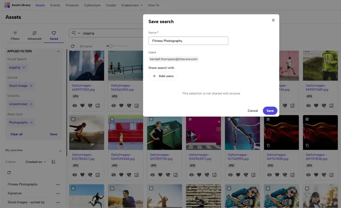
Task: Open the Products nav item
Action: tap(72, 5)
